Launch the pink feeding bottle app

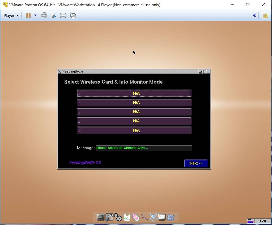click(x=135, y=217)
